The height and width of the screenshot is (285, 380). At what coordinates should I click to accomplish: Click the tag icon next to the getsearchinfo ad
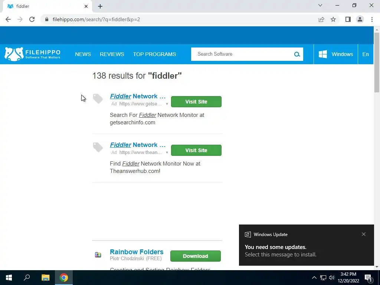click(x=98, y=99)
